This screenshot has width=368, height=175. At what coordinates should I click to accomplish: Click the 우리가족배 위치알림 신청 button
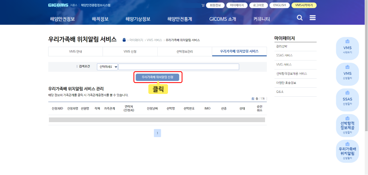[157, 77]
